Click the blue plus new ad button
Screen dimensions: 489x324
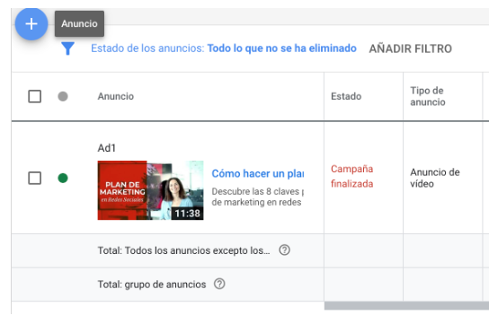[31, 24]
